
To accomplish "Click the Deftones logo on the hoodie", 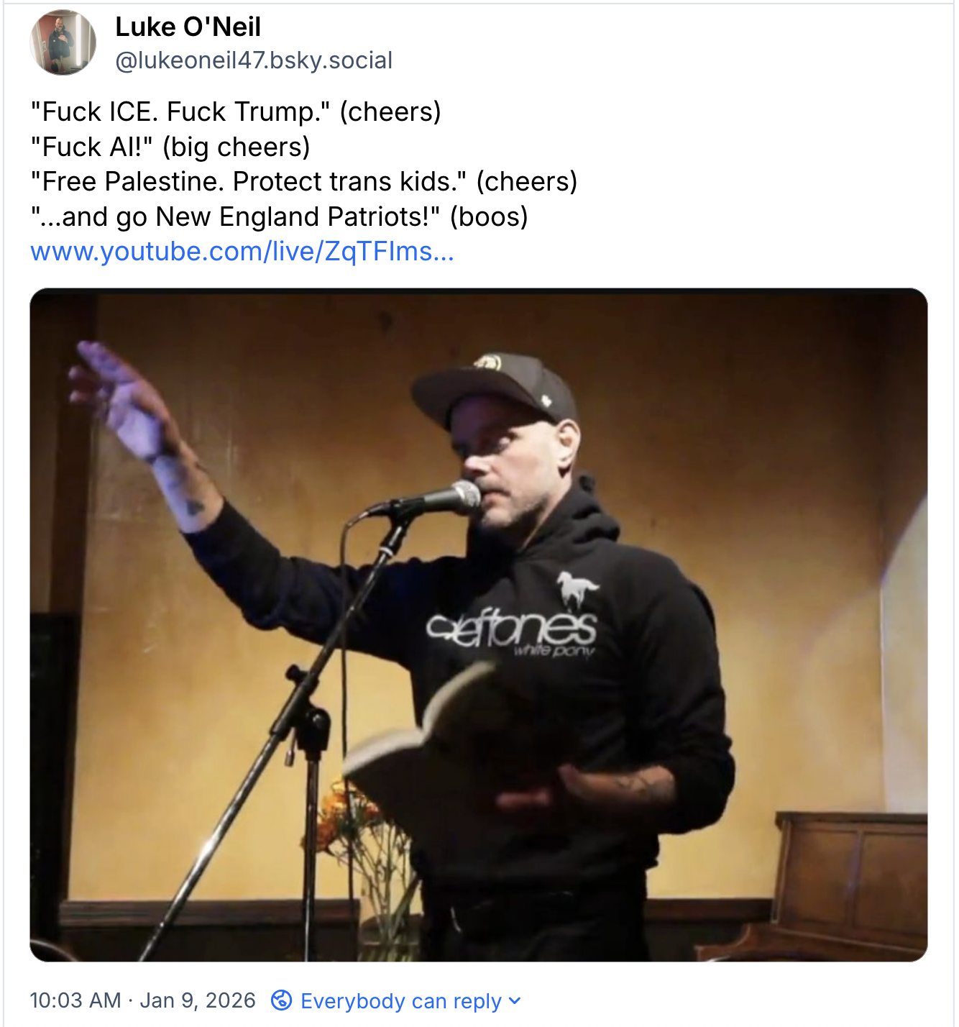I will (x=511, y=629).
